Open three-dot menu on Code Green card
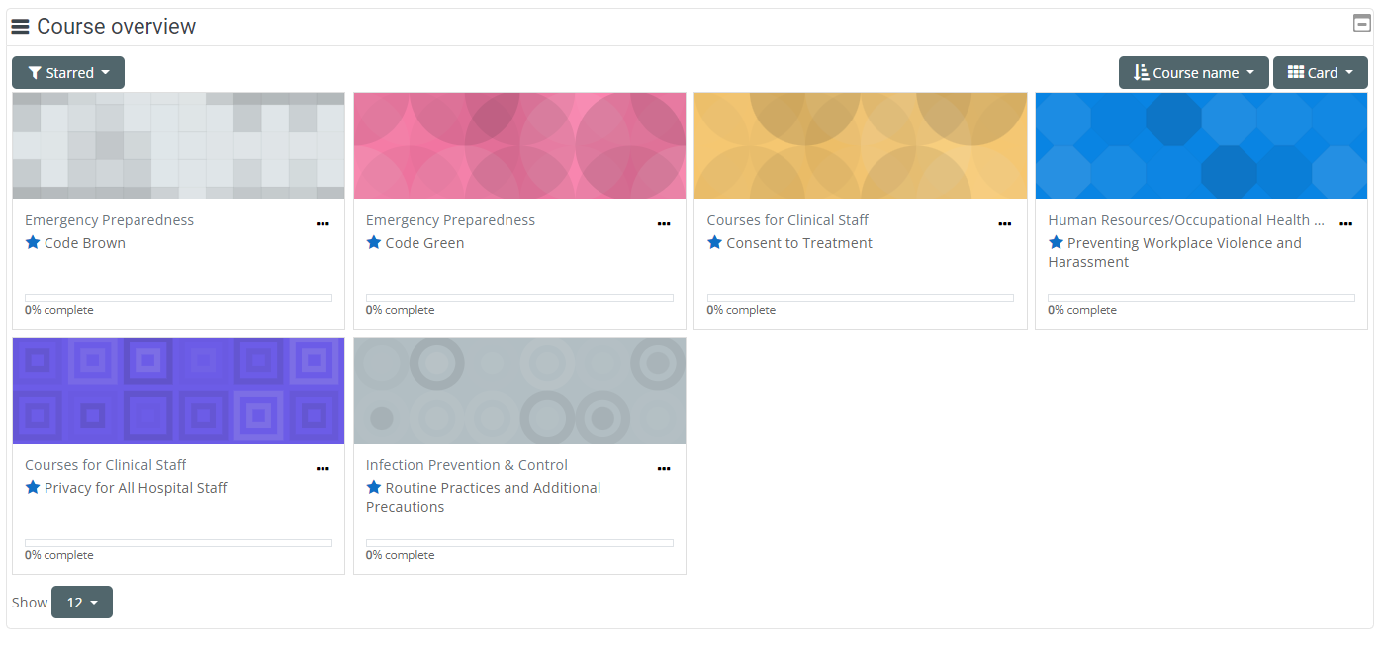The height and width of the screenshot is (647, 1383). click(x=664, y=224)
